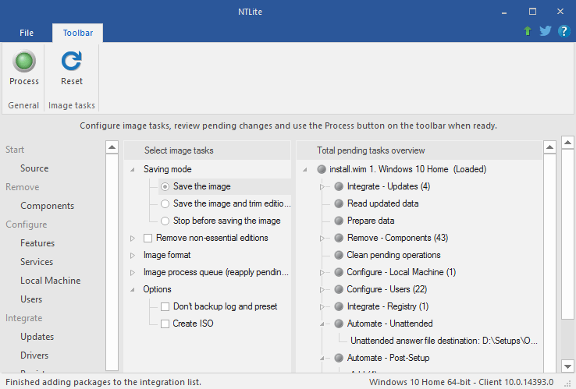
Task: Click status dot beside Read updated data
Action: [x=339, y=203]
